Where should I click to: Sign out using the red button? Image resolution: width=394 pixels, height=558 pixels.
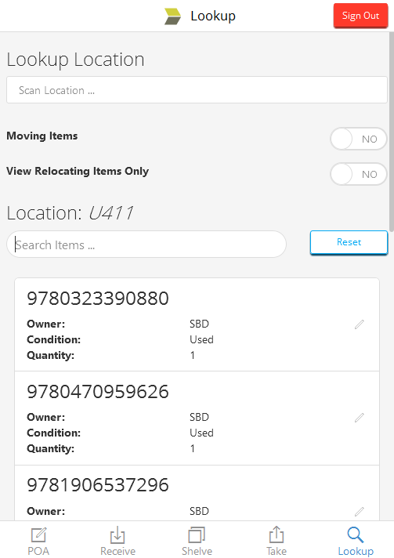click(360, 16)
